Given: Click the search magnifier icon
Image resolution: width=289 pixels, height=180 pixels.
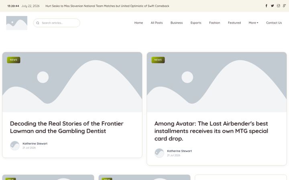Looking at the screenshot, I should pos(38,23).
